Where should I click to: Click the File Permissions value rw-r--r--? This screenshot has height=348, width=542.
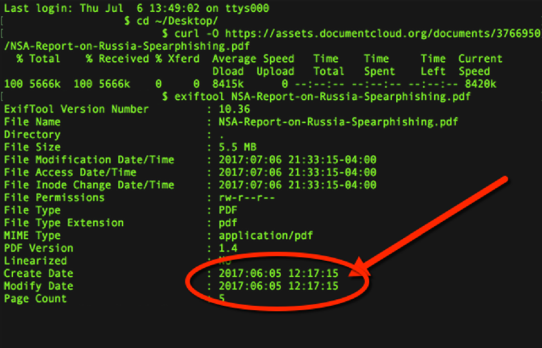click(x=247, y=198)
